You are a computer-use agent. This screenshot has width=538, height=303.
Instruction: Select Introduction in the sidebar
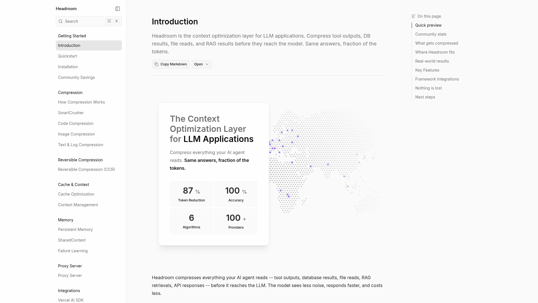pyautogui.click(x=89, y=45)
